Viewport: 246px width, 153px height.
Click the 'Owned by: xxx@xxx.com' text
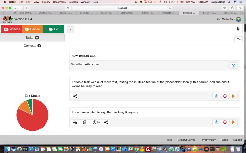(x=85, y=64)
